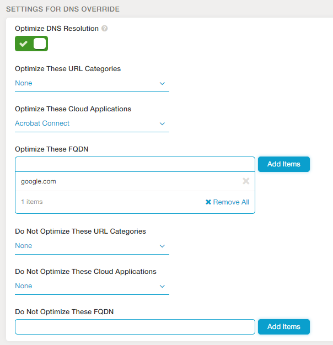Click chevron of Do Not Optimize Cloud Applications
The height and width of the screenshot is (345, 333).
(x=162, y=286)
